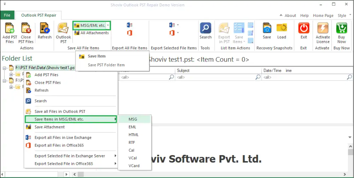Select Close PST Files in the context menu
This screenshot has width=354, height=178.
pos(70,83)
